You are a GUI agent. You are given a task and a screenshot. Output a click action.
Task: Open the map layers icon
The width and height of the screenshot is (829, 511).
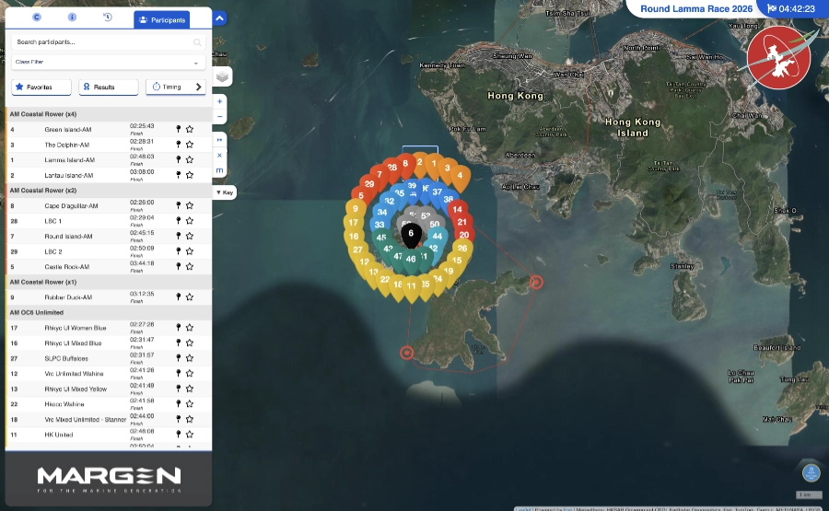tap(222, 77)
